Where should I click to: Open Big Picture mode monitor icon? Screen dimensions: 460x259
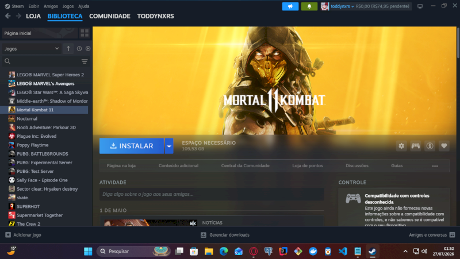click(x=420, y=6)
